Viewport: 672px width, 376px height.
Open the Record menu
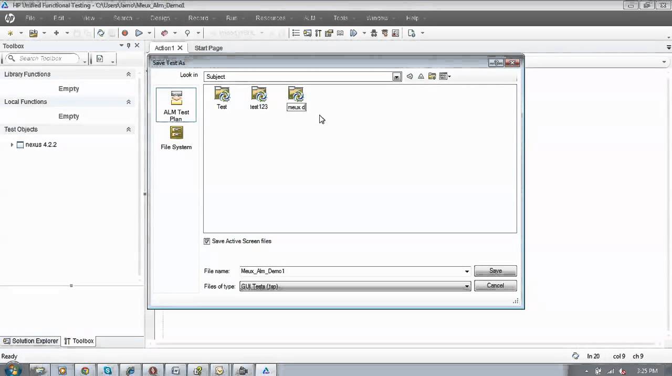pos(198,18)
